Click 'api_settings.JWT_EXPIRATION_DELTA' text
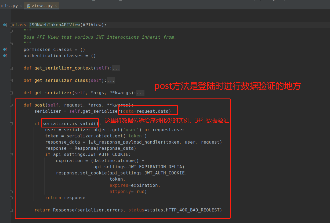 click(138, 167)
